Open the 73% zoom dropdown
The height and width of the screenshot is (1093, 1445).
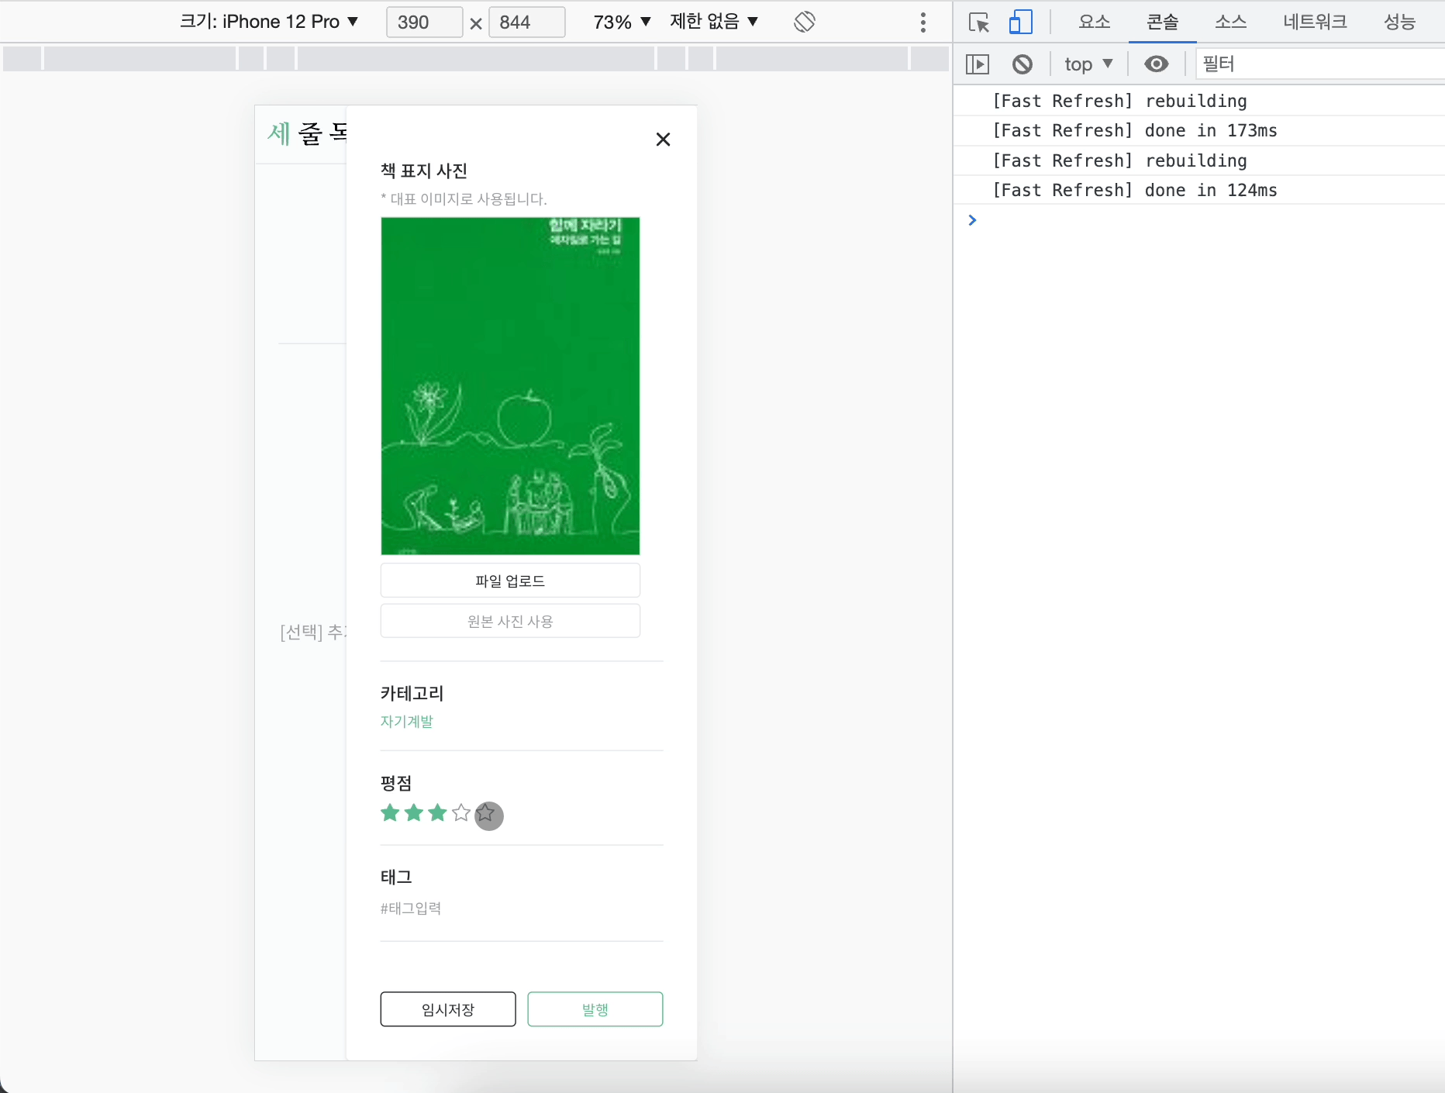click(622, 22)
